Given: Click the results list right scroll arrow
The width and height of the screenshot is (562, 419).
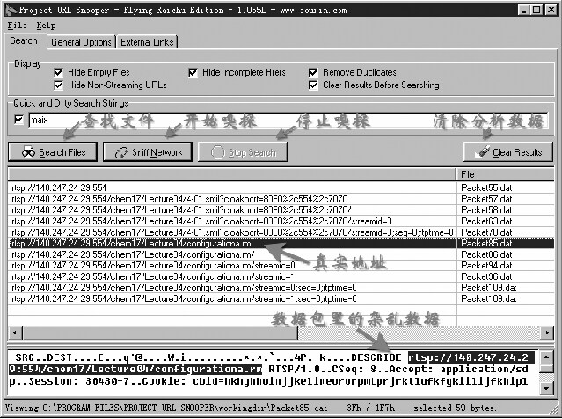Looking at the screenshot, I should [547, 333].
